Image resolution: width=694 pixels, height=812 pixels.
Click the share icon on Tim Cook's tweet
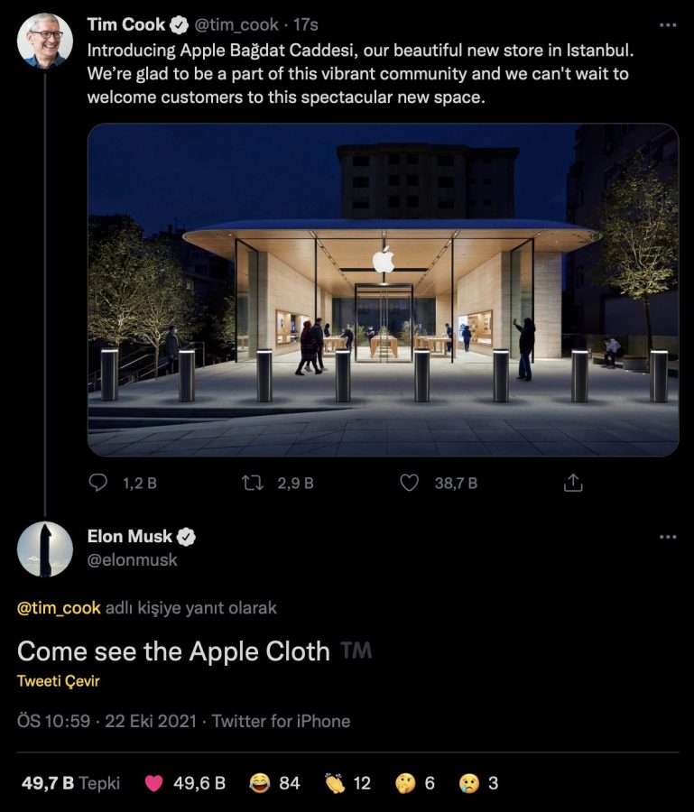[x=573, y=484]
